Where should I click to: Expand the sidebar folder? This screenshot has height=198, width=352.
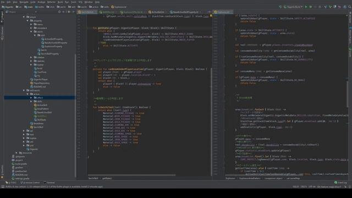[x=31, y=57]
